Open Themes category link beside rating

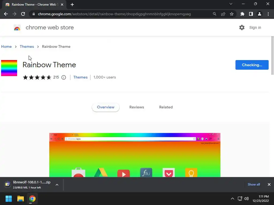click(x=80, y=77)
